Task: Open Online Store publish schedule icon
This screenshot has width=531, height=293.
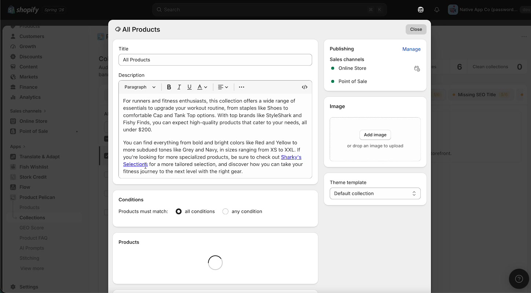Action: click(417, 68)
